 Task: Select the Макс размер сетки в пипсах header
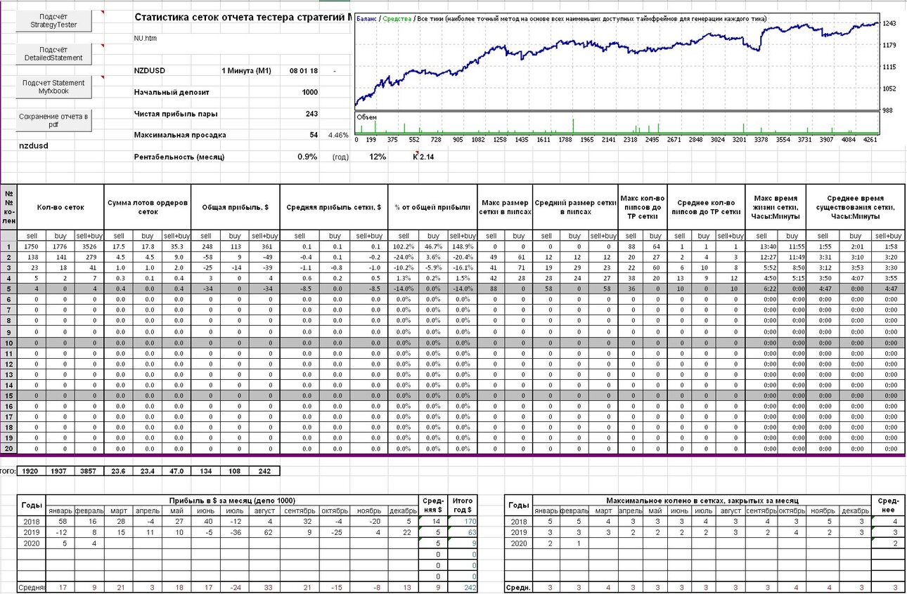pos(506,207)
